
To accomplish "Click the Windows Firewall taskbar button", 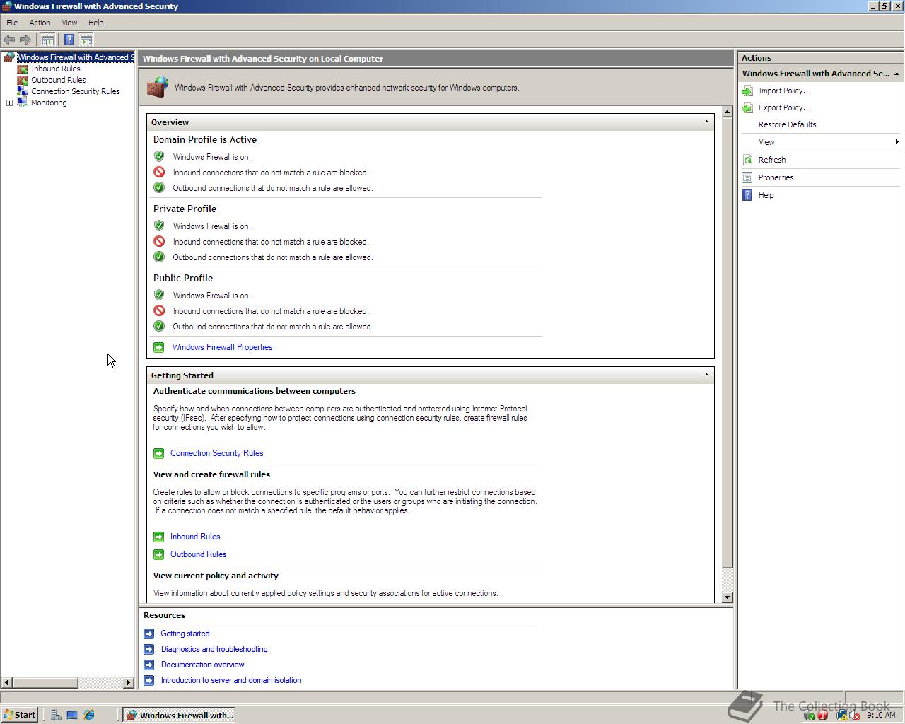I will pos(179,715).
